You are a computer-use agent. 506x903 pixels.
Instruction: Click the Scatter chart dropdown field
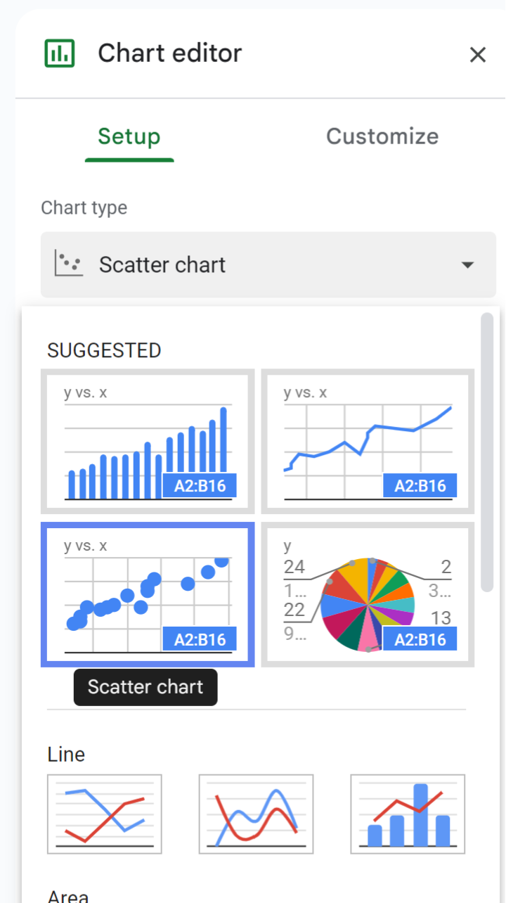click(x=268, y=265)
